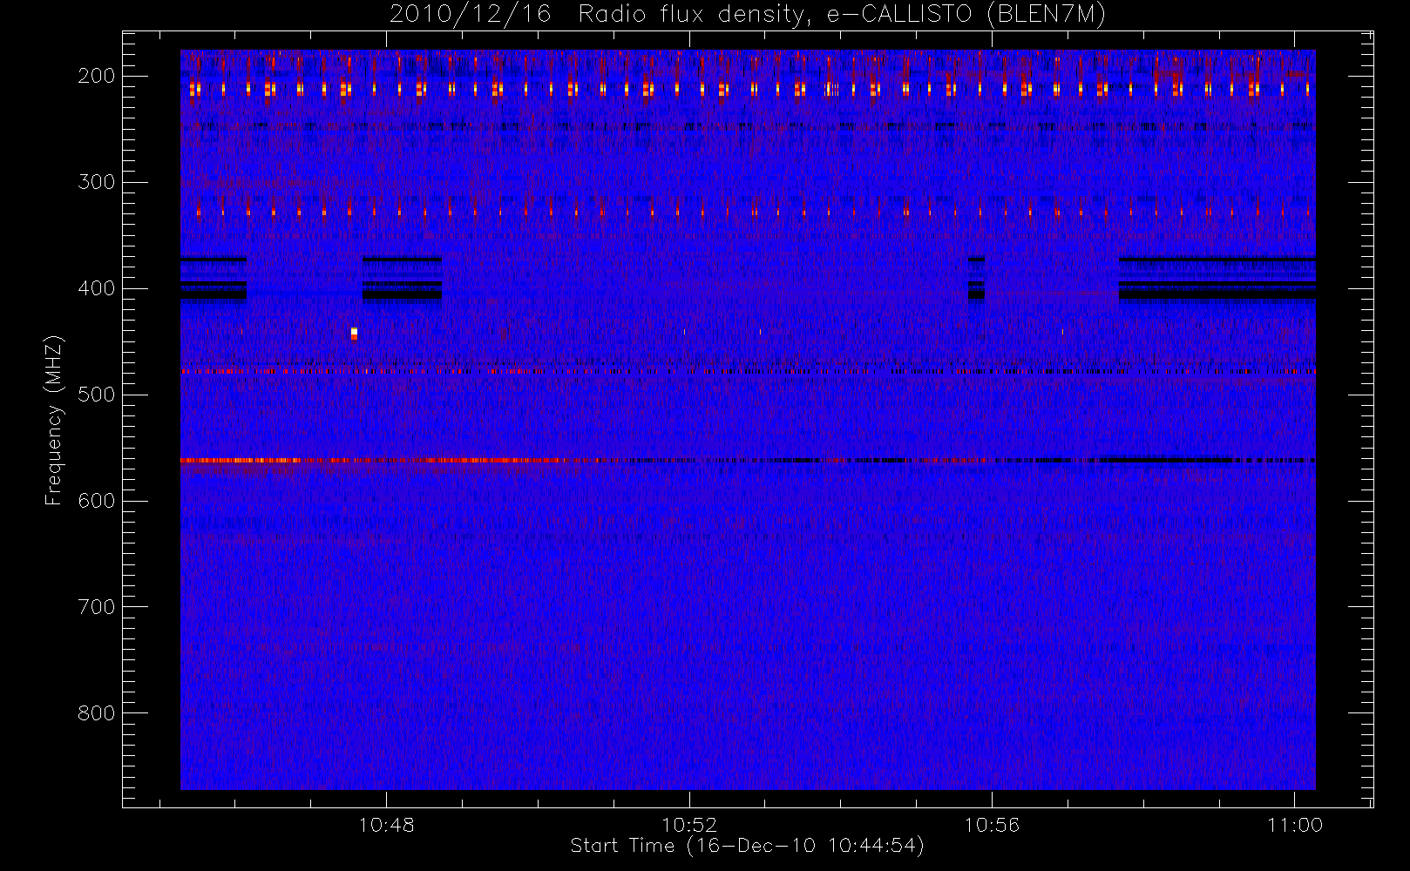1410x871 pixels.
Task: Click the 500 frequency tick label
Action: [x=97, y=395]
